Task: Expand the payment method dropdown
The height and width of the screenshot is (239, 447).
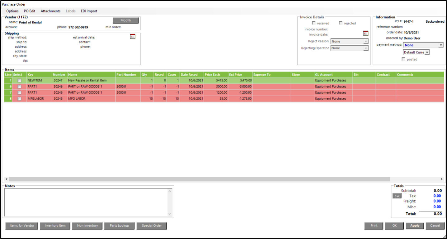Action: pyautogui.click(x=440, y=45)
